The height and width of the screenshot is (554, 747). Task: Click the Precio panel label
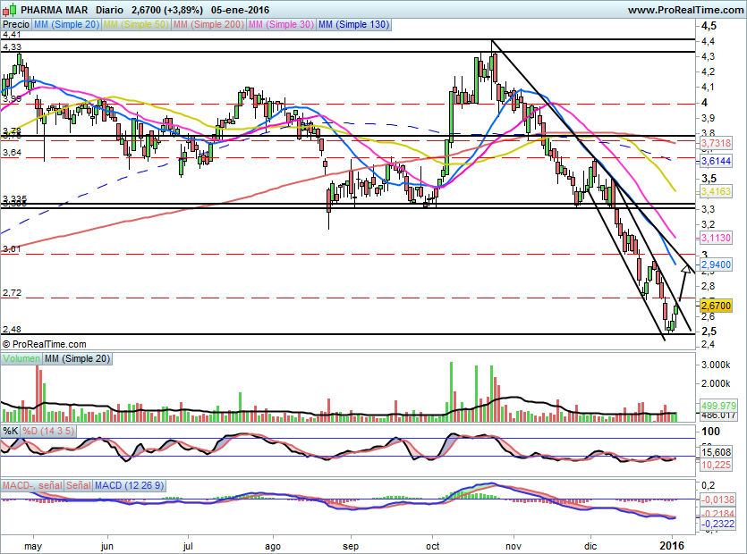tap(16, 25)
